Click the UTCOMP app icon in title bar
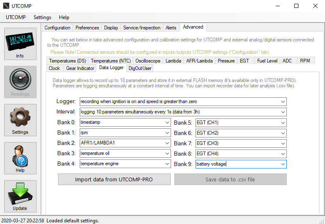The image size is (325, 224). point(6,6)
